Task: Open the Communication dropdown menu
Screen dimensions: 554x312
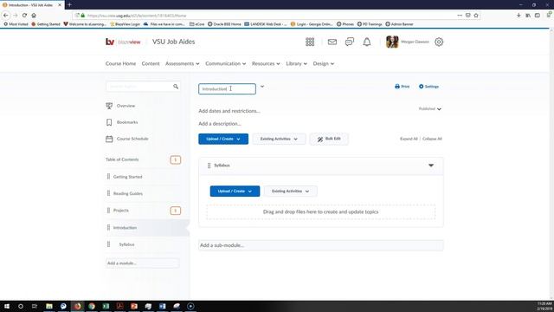Action: 225,63
